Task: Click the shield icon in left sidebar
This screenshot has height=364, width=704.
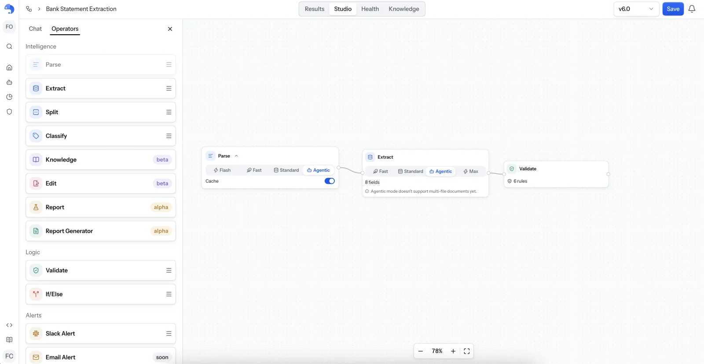Action: pyautogui.click(x=9, y=112)
